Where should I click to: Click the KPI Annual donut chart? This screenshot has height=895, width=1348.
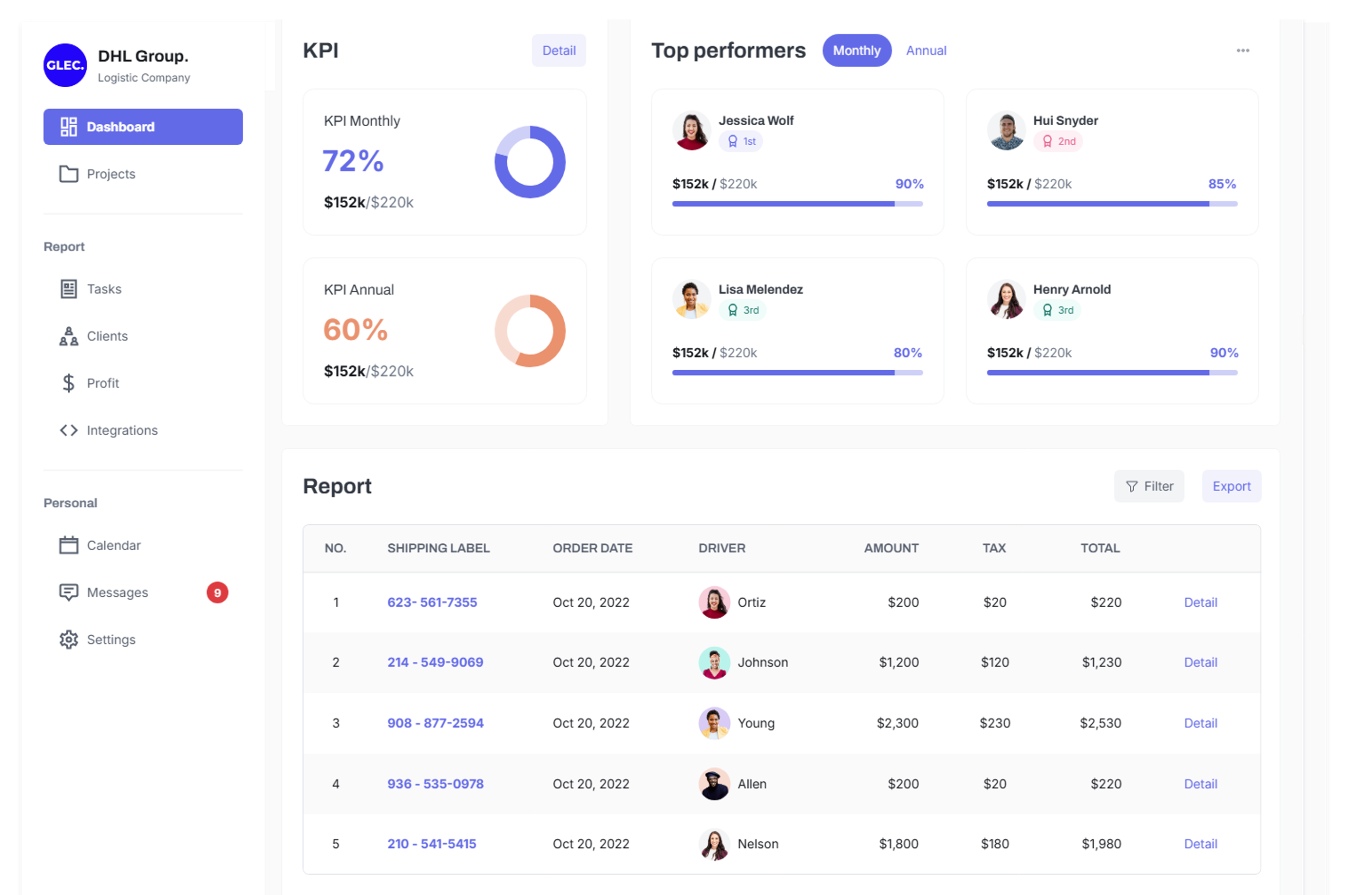pyautogui.click(x=530, y=331)
